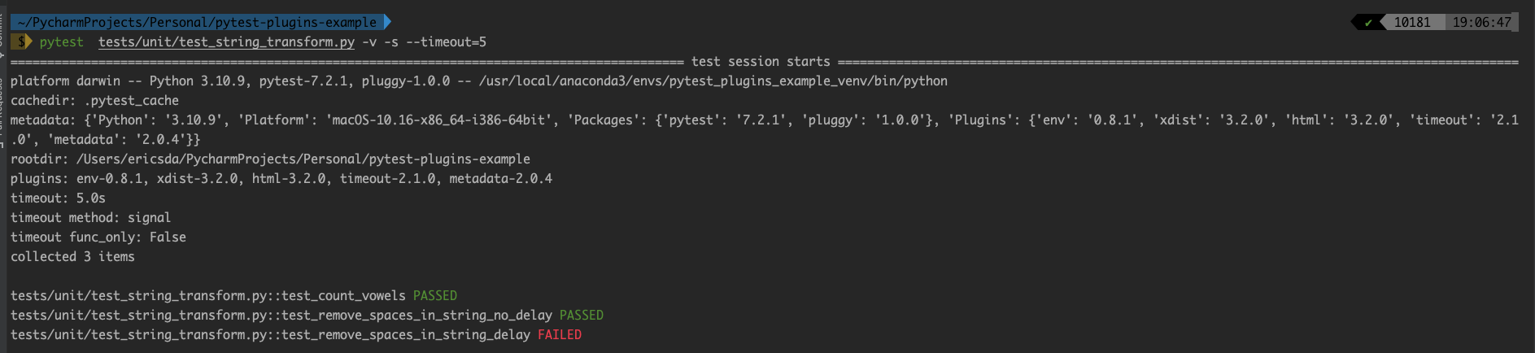The image size is (1535, 353).
Task: Click the history number 10181 segment
Action: pos(1412,22)
